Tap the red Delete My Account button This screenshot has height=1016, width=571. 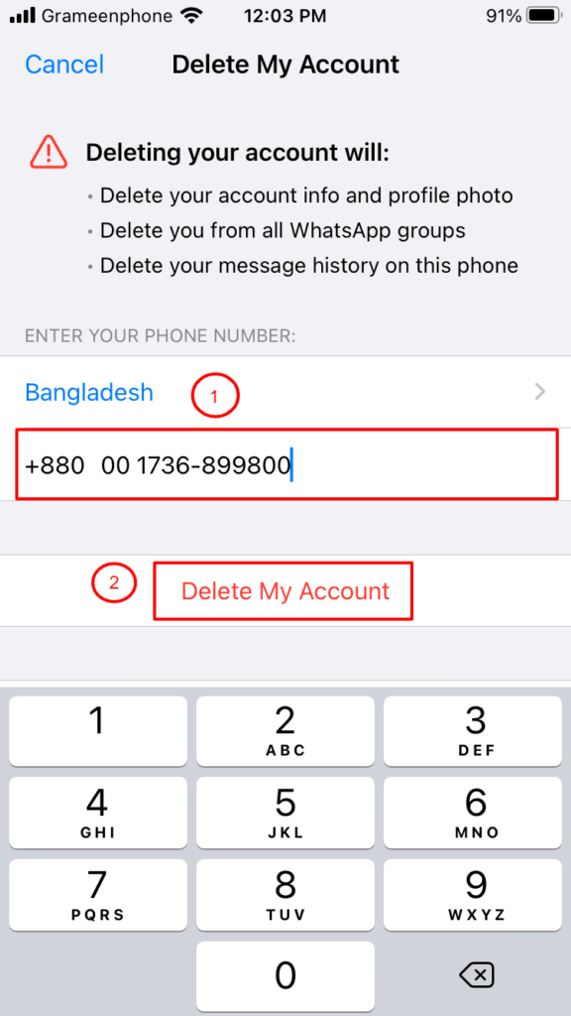tap(285, 591)
